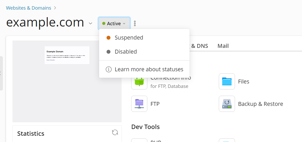This screenshot has width=302, height=142.
Task: Collapse the Active status dropdown
Action: 114,23
